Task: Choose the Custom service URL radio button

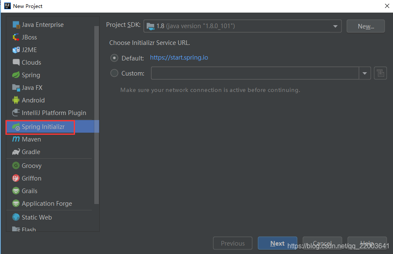Action: click(x=114, y=73)
